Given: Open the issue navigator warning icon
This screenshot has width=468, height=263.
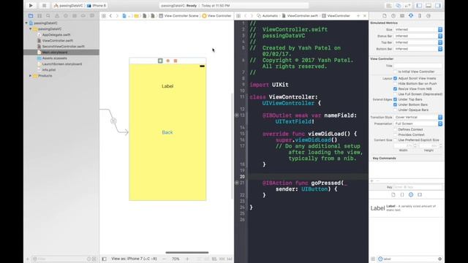Looking at the screenshot, I should [x=57, y=16].
